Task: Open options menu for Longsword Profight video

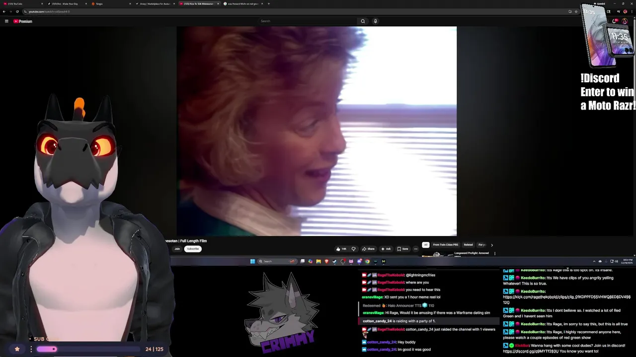Action: (x=494, y=253)
